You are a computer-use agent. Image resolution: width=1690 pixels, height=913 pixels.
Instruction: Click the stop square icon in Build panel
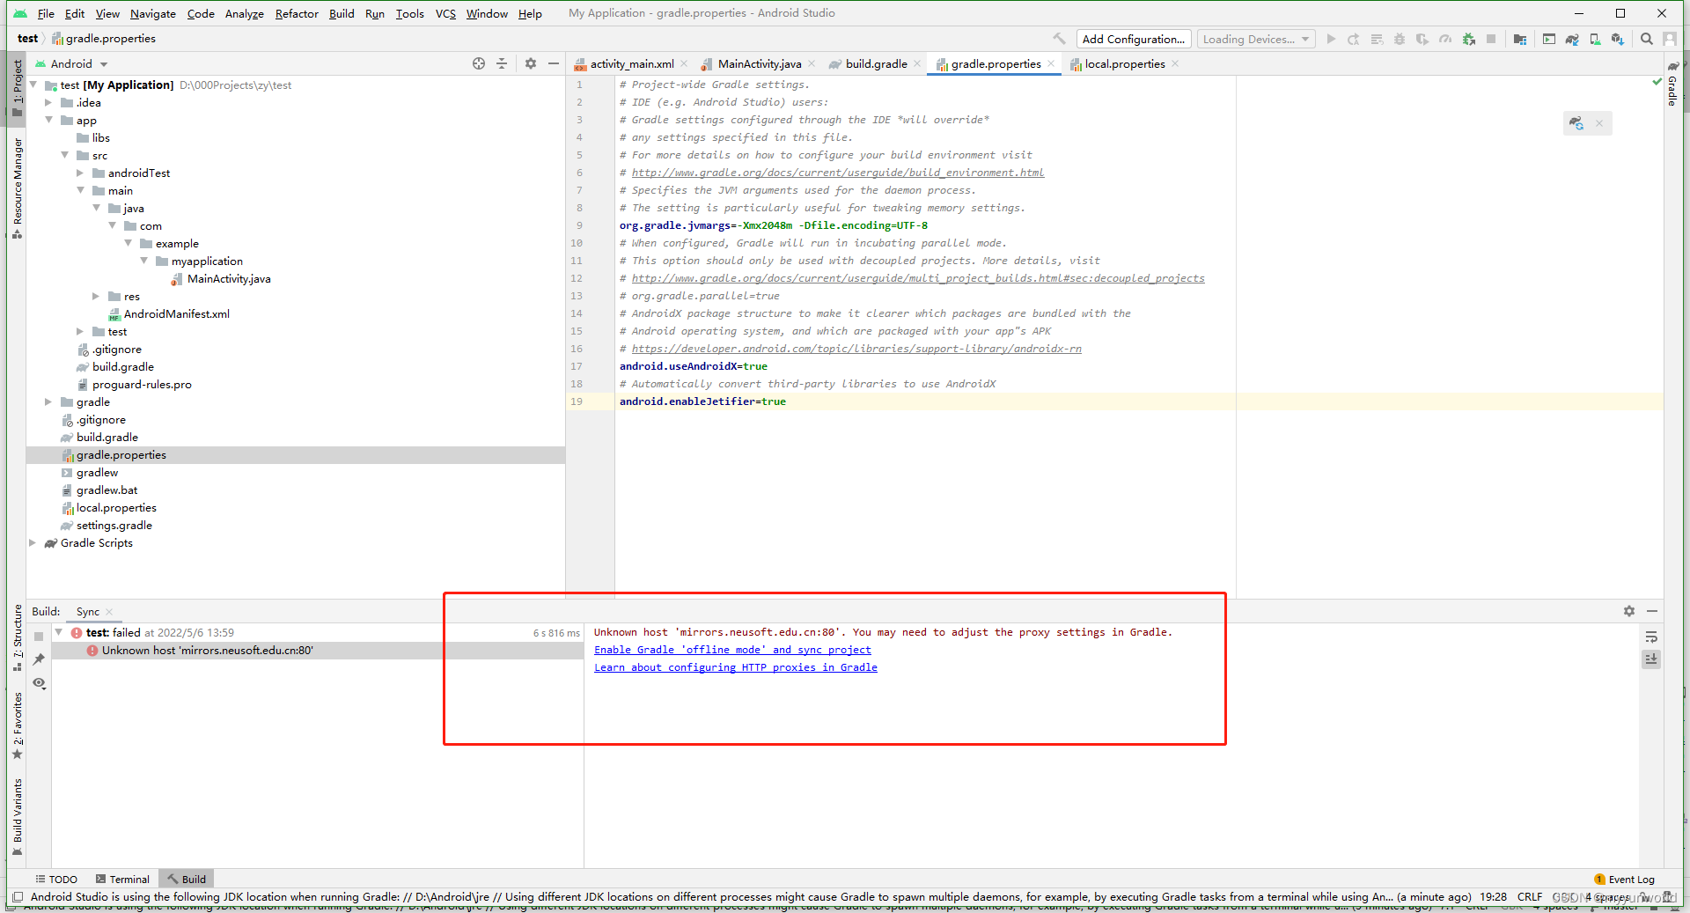39,636
